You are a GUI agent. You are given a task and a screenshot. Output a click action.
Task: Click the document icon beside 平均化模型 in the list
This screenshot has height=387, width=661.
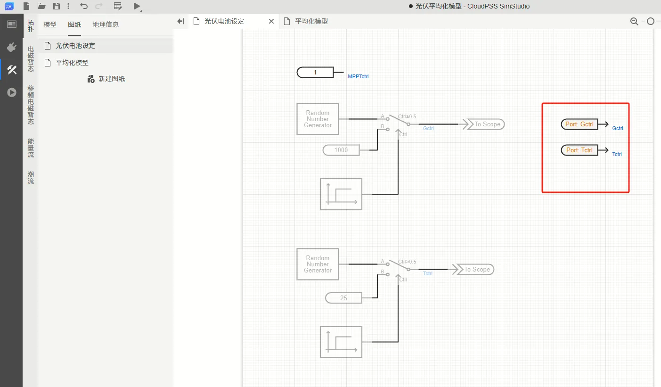click(x=47, y=62)
